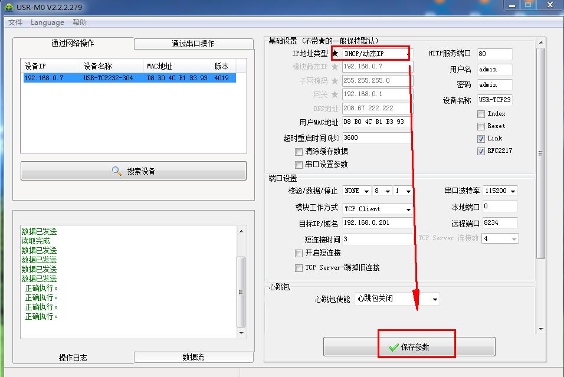Toggle the Reset checkbox

click(x=481, y=126)
